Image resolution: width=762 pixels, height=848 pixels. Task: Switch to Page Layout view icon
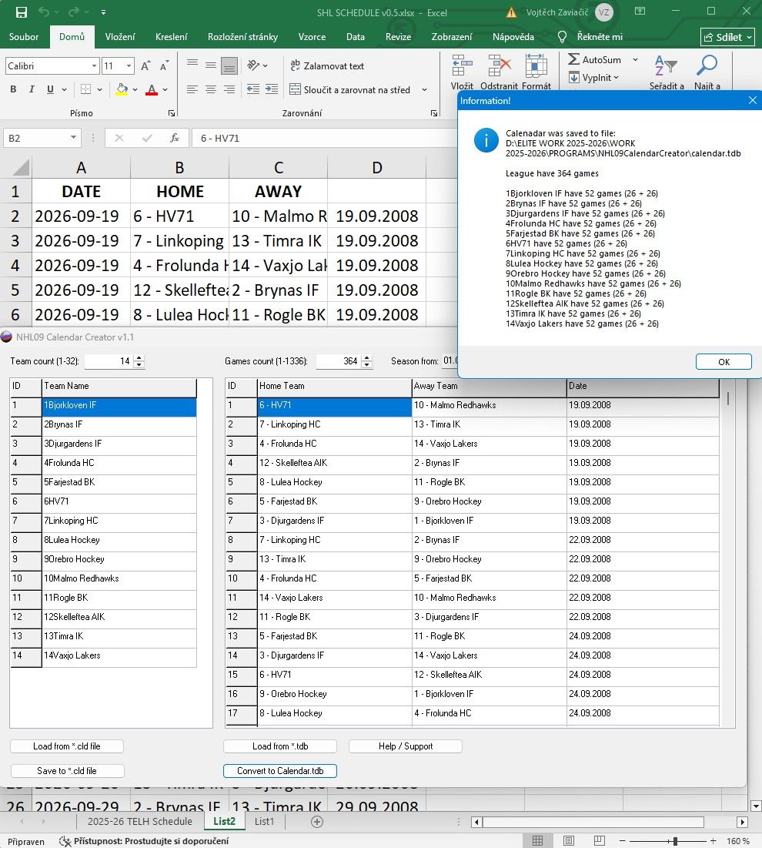pos(569,841)
